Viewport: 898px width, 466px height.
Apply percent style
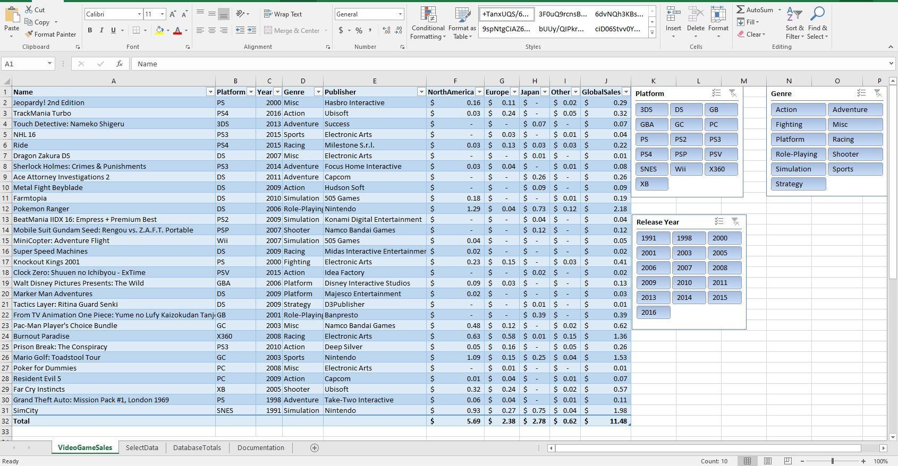359,30
